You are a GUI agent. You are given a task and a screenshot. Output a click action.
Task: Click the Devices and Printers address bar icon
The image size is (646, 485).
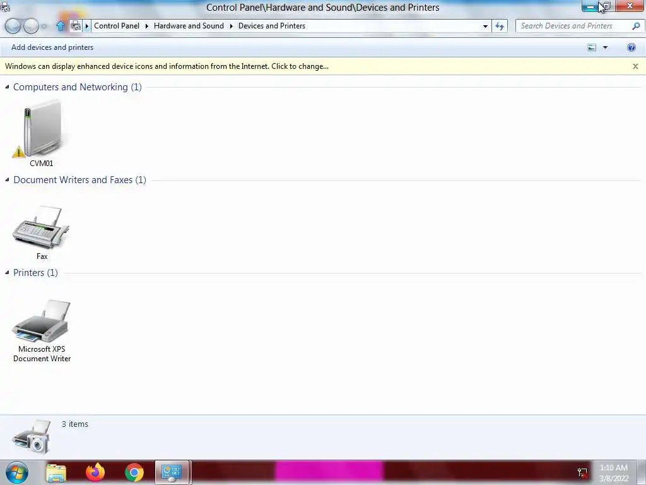76,26
